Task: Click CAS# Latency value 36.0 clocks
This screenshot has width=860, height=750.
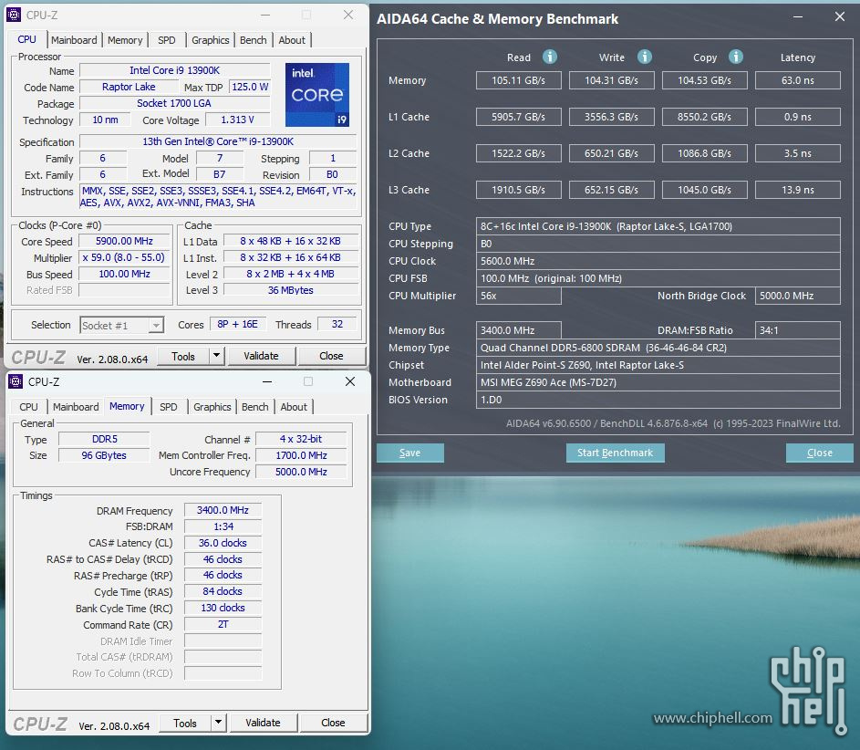Action: (x=223, y=543)
